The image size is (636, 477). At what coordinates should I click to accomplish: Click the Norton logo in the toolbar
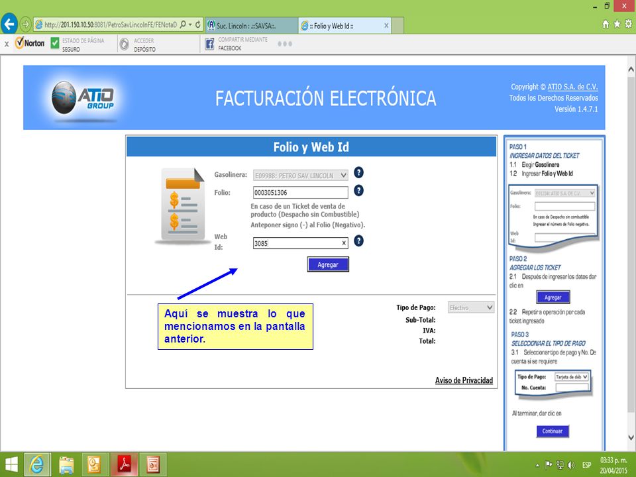(30, 42)
